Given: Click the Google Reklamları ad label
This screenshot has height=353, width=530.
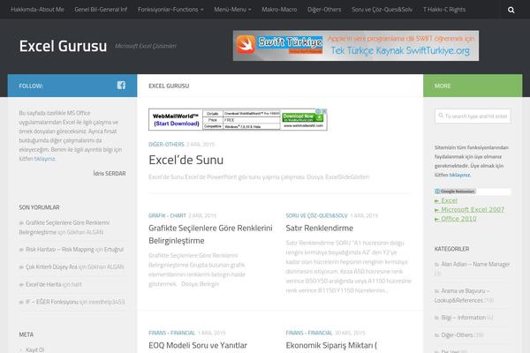Looking at the screenshot, I should [455, 192].
